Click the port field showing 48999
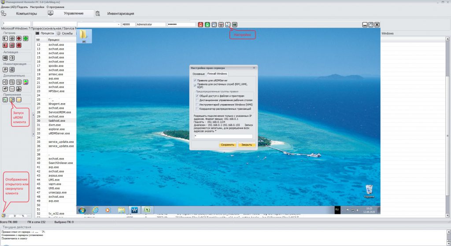The width and height of the screenshot is (451, 246). point(129,25)
